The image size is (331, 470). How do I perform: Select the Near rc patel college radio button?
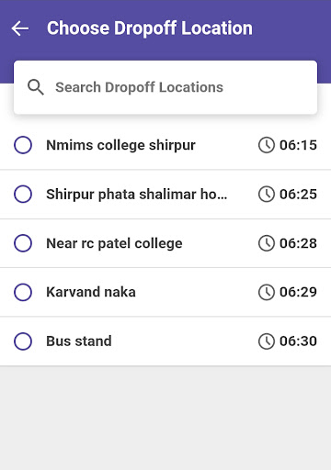[x=23, y=243]
